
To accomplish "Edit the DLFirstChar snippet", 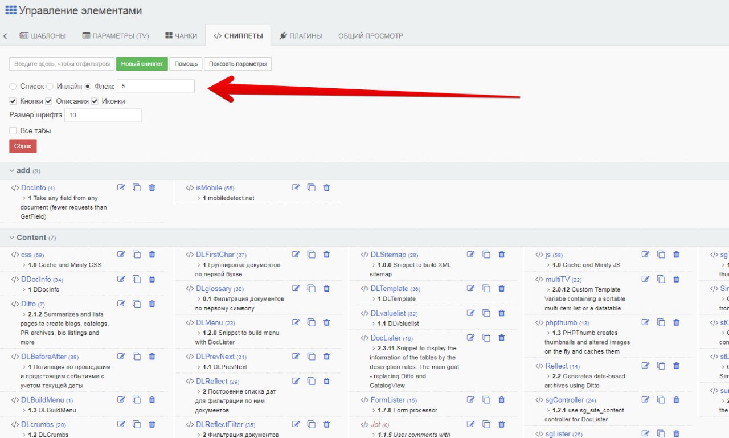I will 296,255.
